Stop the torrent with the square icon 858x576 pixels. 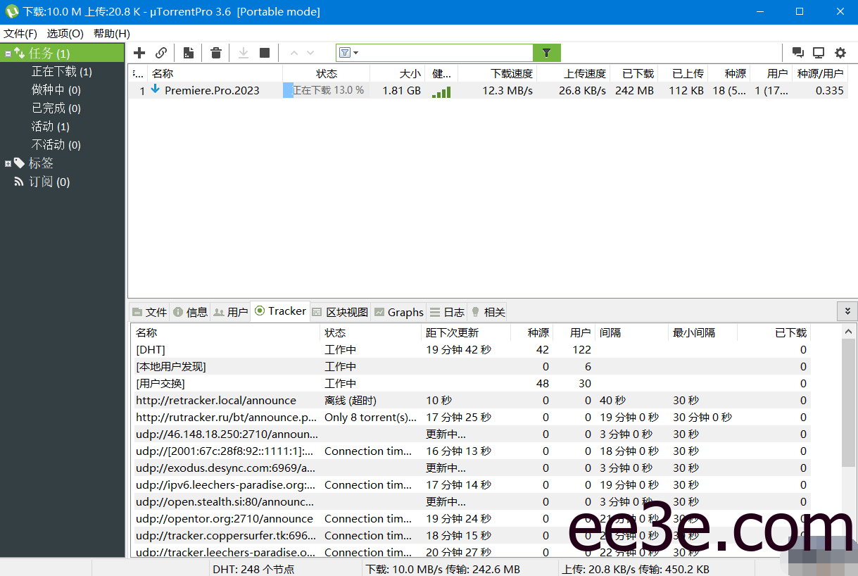coord(264,53)
